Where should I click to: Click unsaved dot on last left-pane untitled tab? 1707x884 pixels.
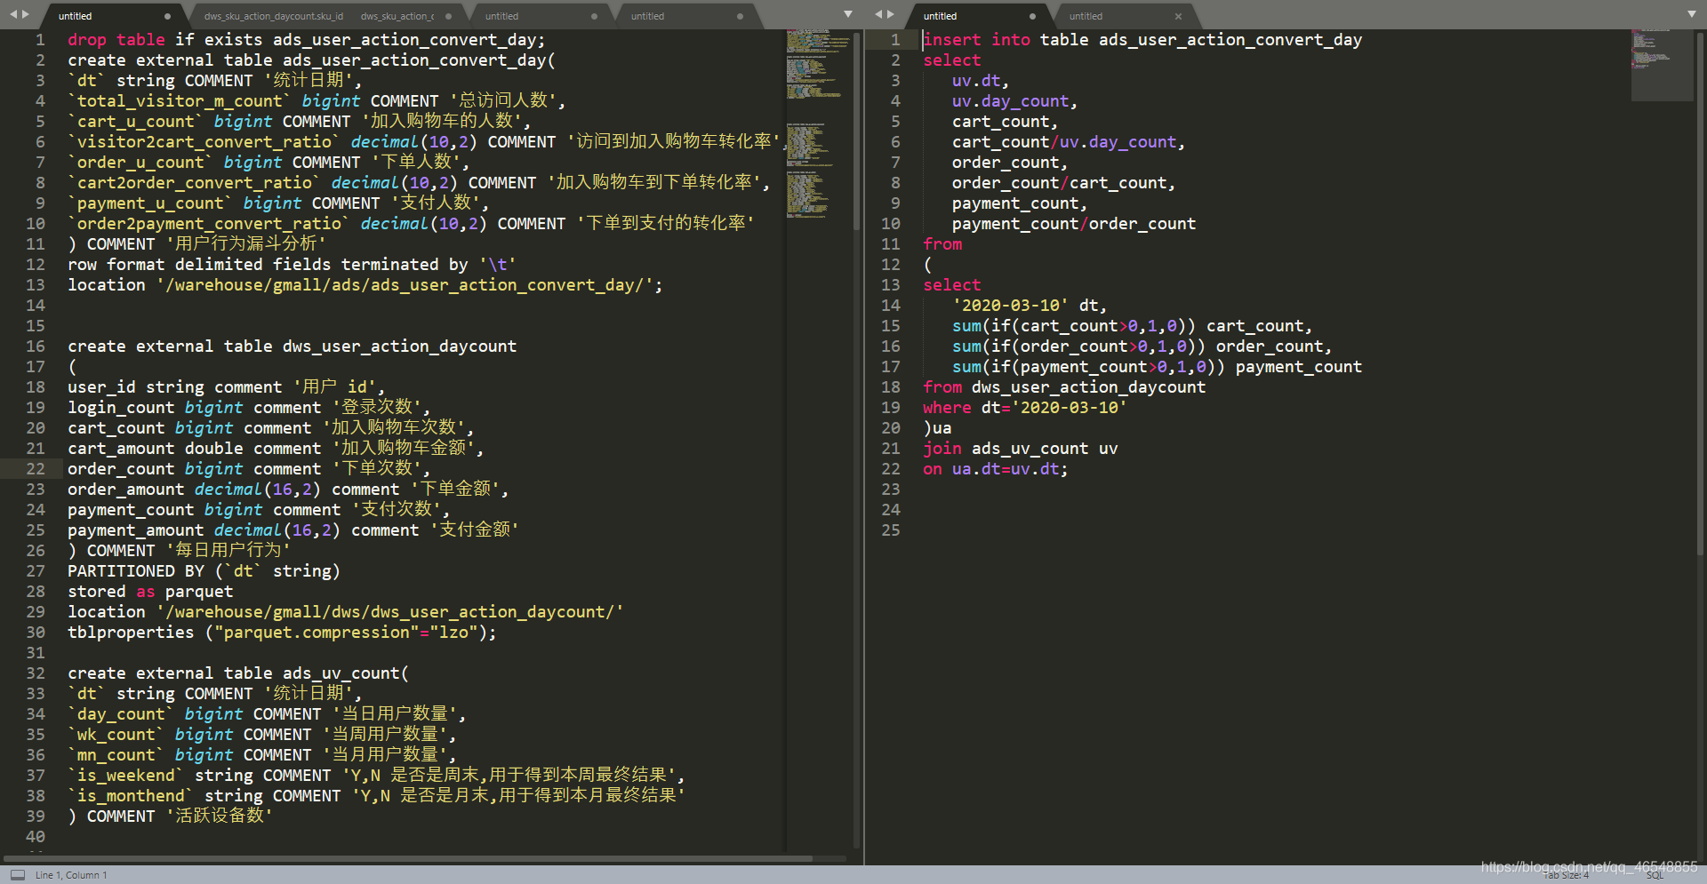(740, 16)
